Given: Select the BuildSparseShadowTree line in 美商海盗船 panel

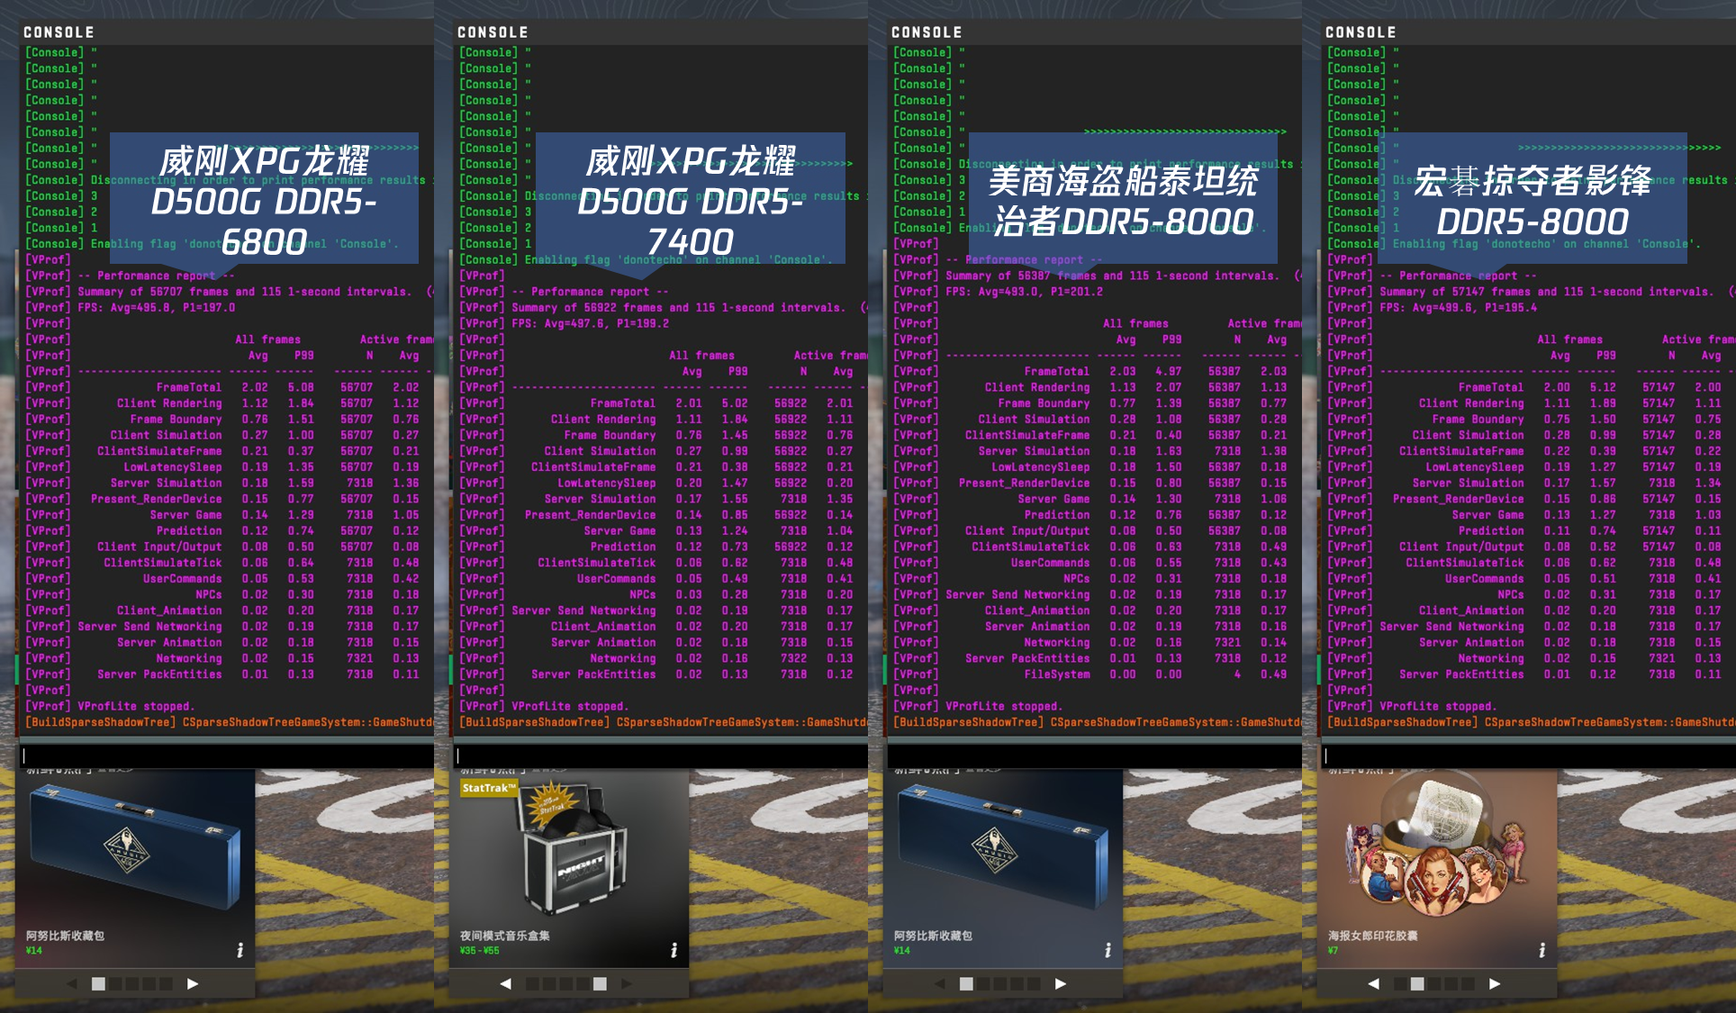Looking at the screenshot, I should (x=1098, y=722).
